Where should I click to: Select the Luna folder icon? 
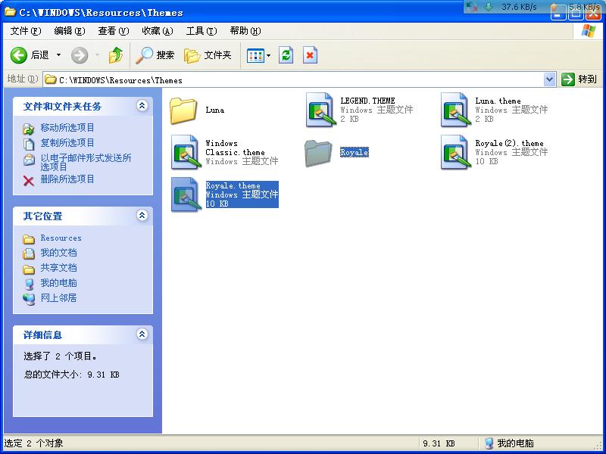pos(183,110)
